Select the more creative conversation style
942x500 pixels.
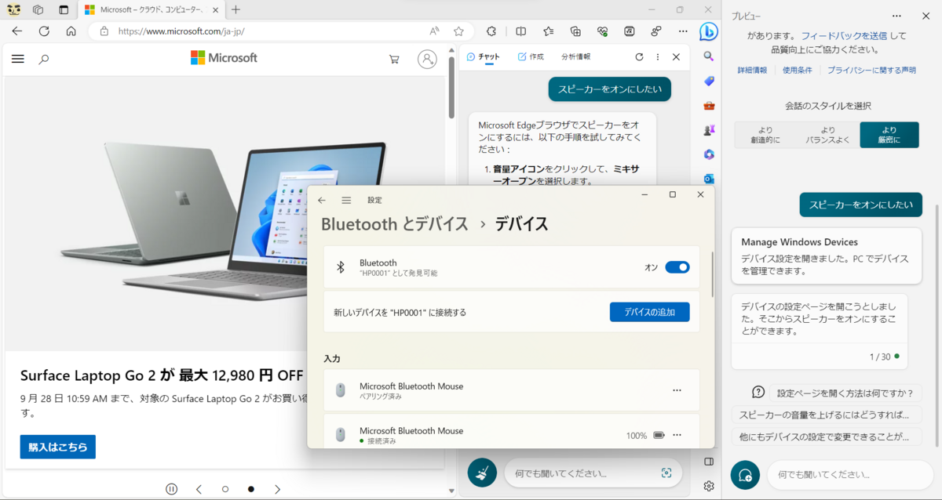pyautogui.click(x=764, y=135)
